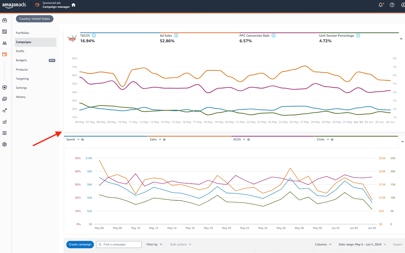Go to the home icon beside Campaign manager
405x253 pixels.
click(x=73, y=5)
